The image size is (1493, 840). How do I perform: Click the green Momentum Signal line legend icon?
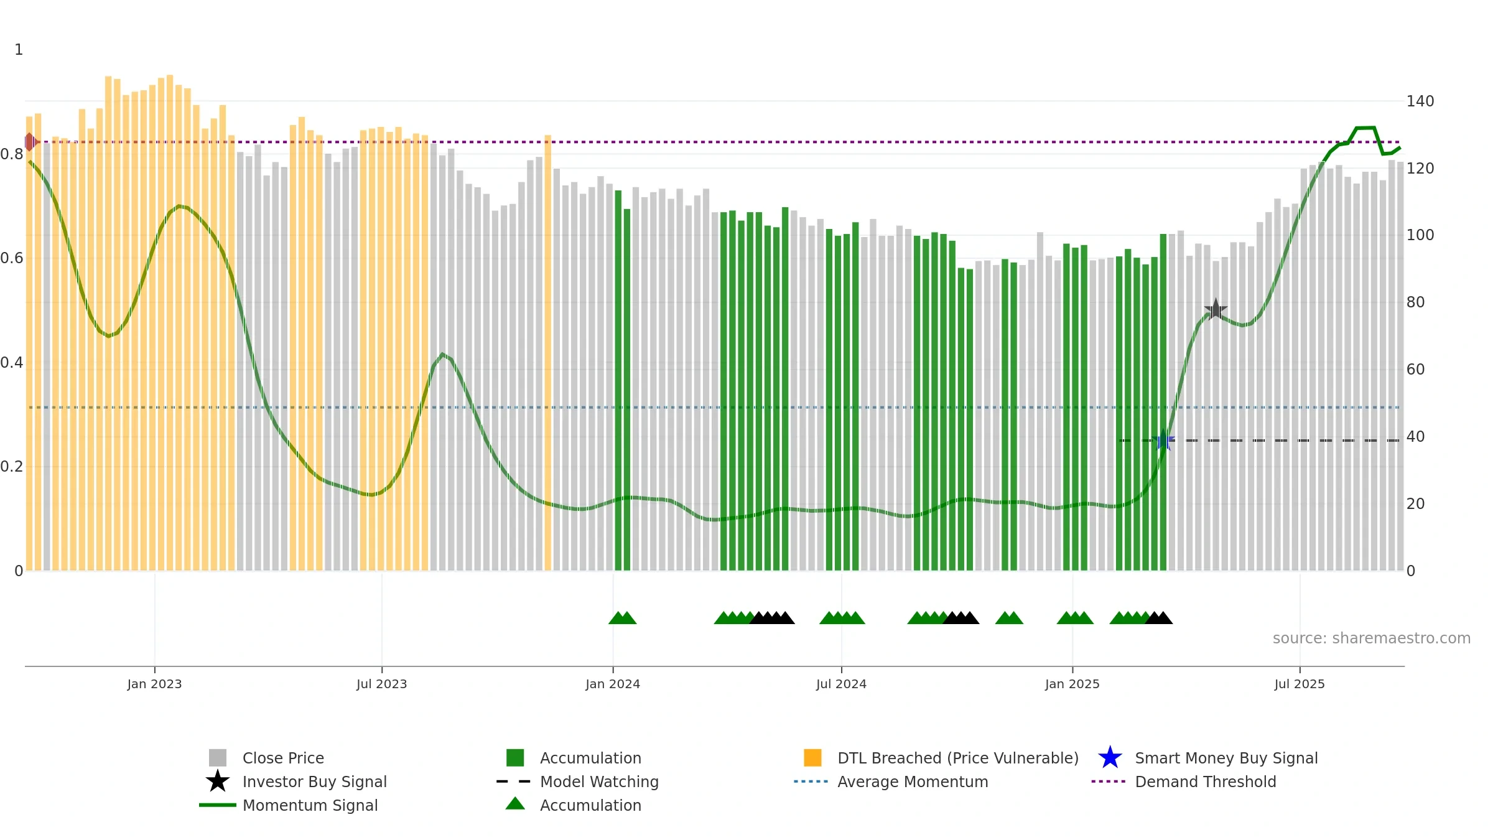tap(218, 805)
